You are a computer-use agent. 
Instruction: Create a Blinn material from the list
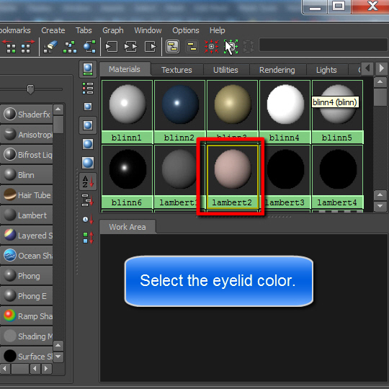tap(27, 175)
